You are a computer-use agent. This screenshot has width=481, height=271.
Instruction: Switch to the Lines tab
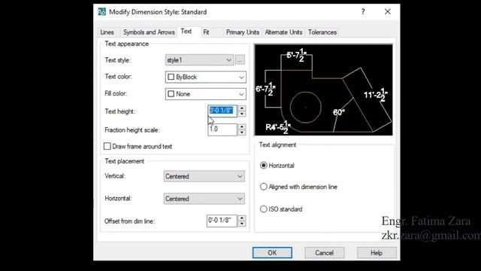pos(107,32)
